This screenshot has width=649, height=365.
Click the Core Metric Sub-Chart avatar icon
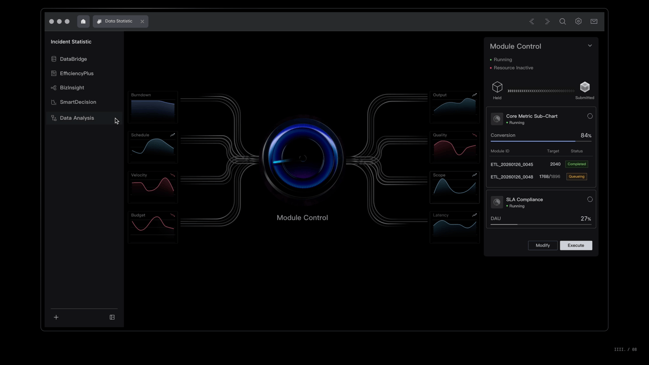[497, 119]
